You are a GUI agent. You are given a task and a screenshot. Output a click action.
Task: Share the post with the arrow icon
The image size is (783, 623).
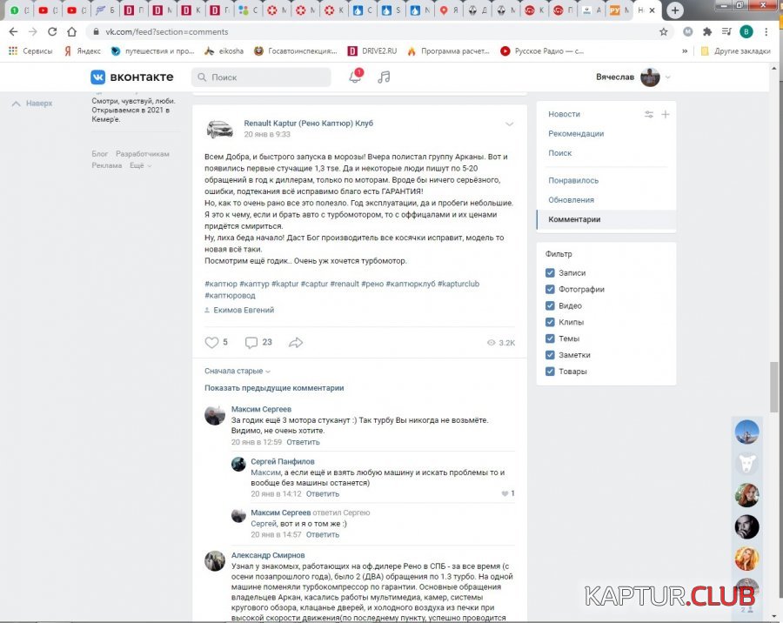click(x=296, y=343)
